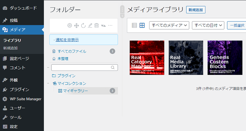Screen dimensions: 246x131
Task: Click the WP Suite Manager gear icon
Action: (5, 99)
